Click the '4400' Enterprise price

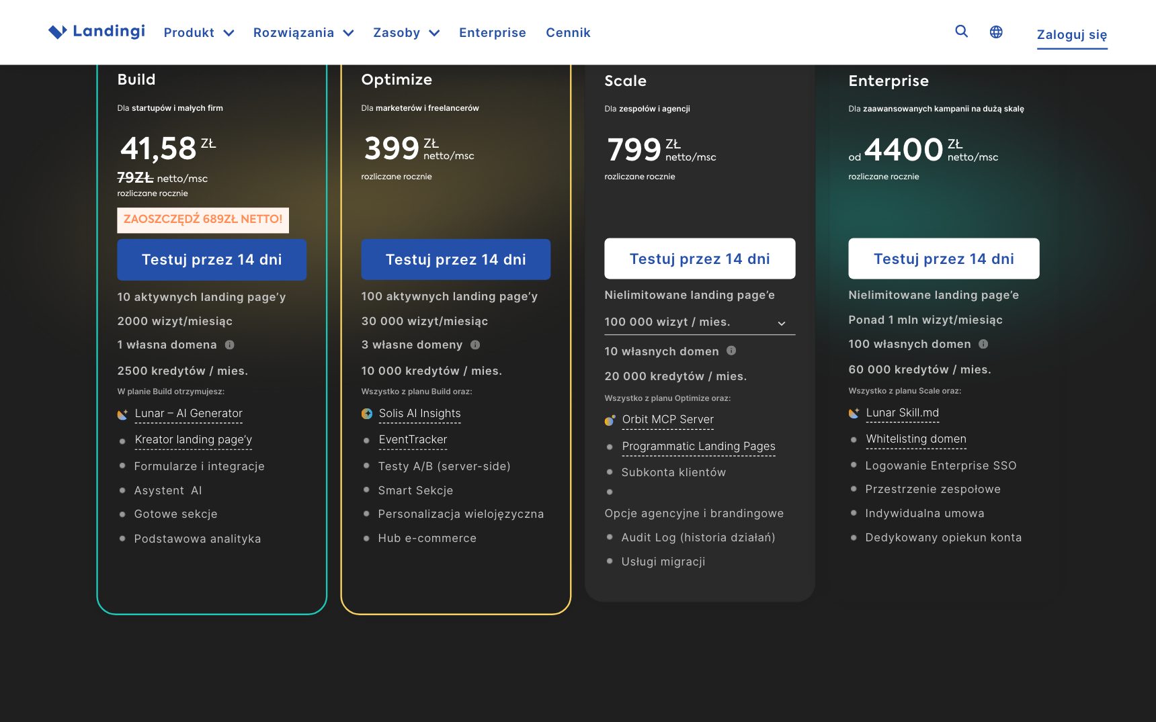[x=904, y=149]
